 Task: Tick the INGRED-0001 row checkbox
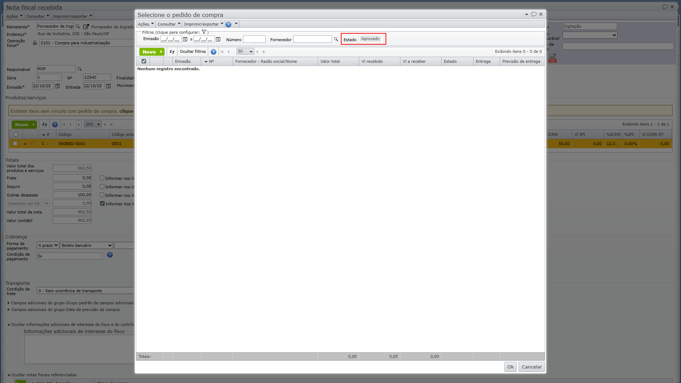click(x=15, y=144)
